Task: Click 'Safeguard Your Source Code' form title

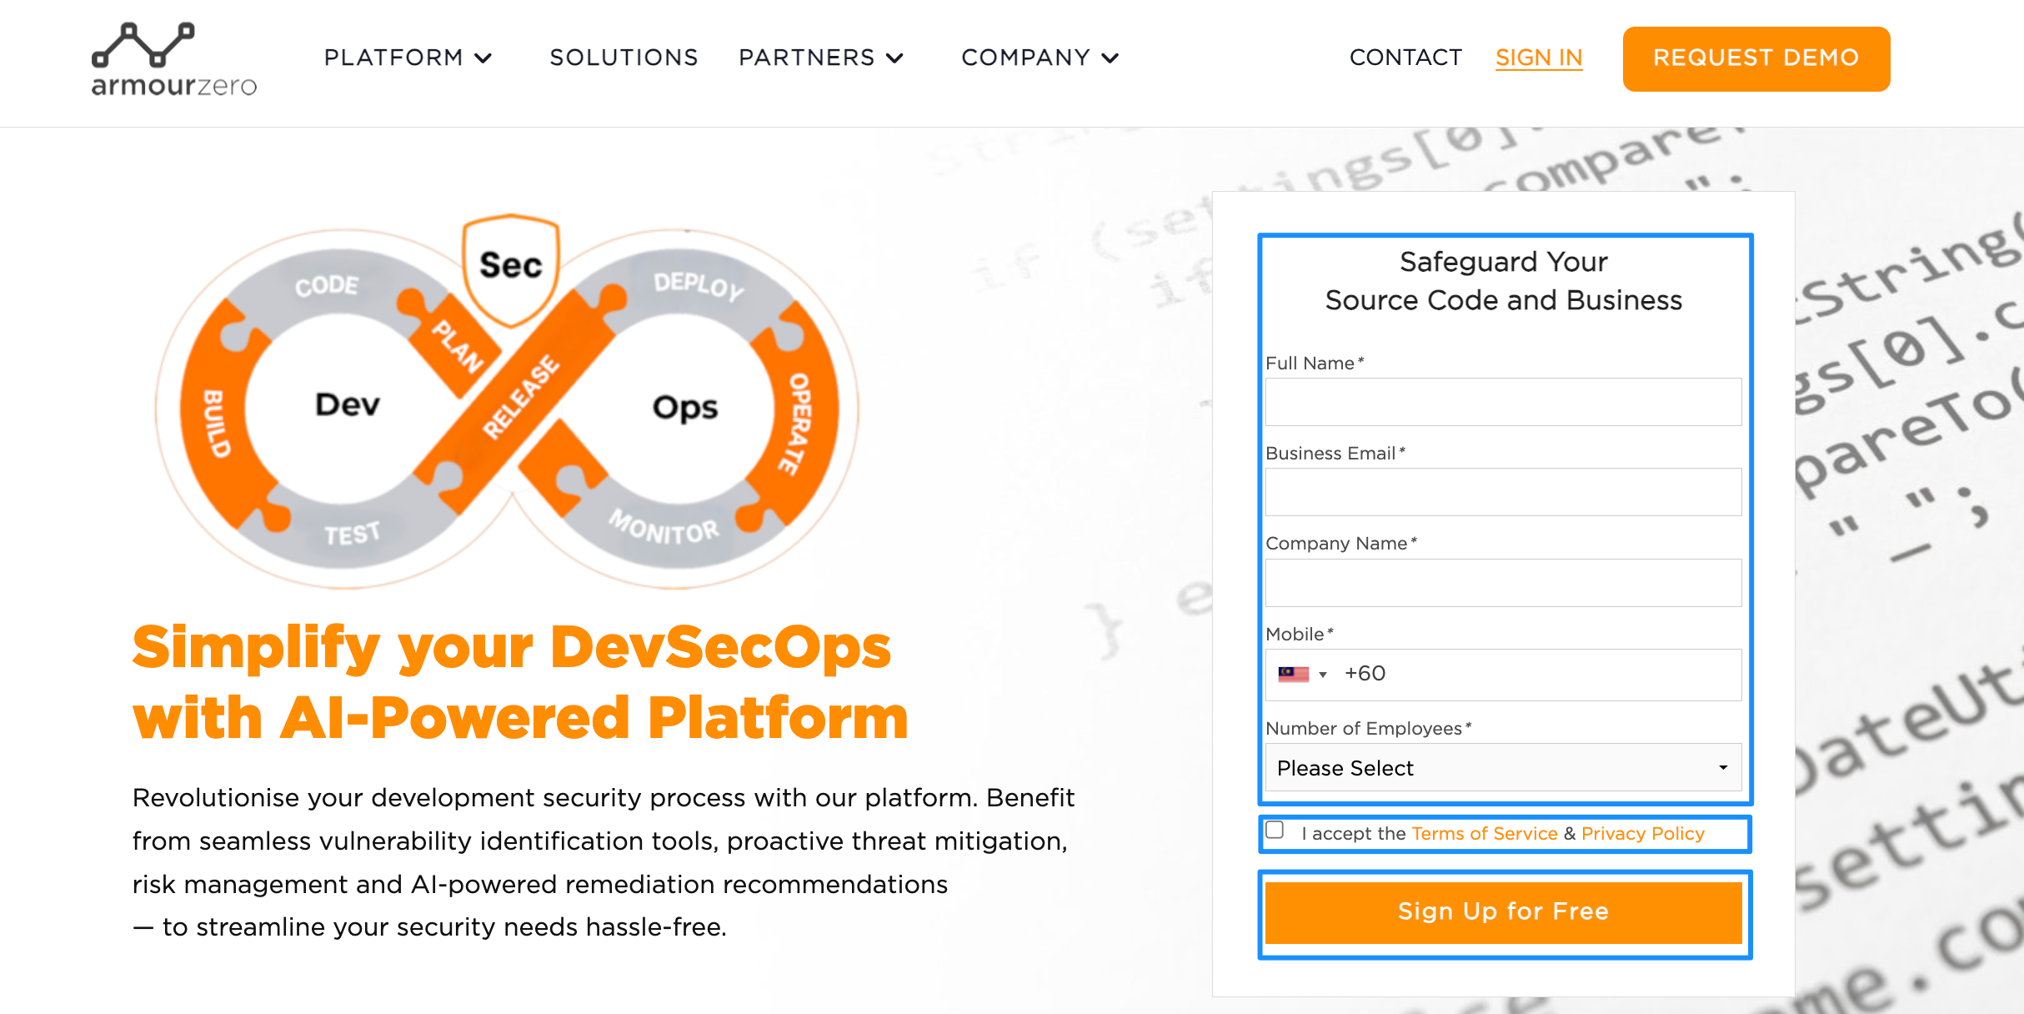Action: tap(1503, 281)
